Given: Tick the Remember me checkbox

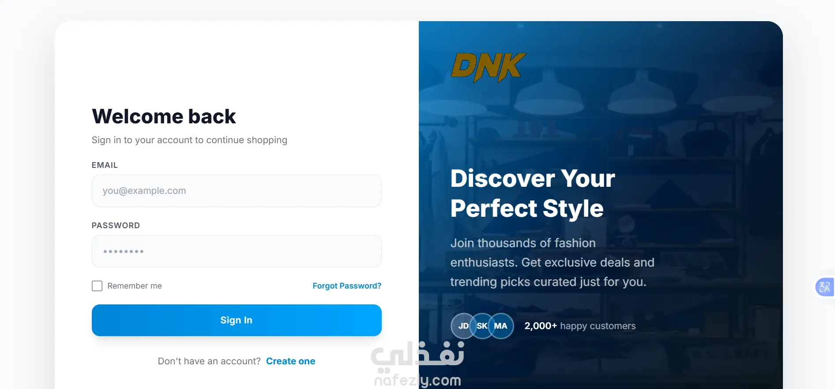Looking at the screenshot, I should [x=97, y=286].
